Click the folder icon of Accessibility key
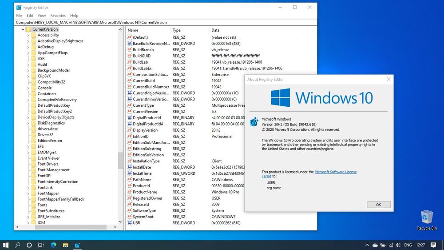 coord(33,35)
